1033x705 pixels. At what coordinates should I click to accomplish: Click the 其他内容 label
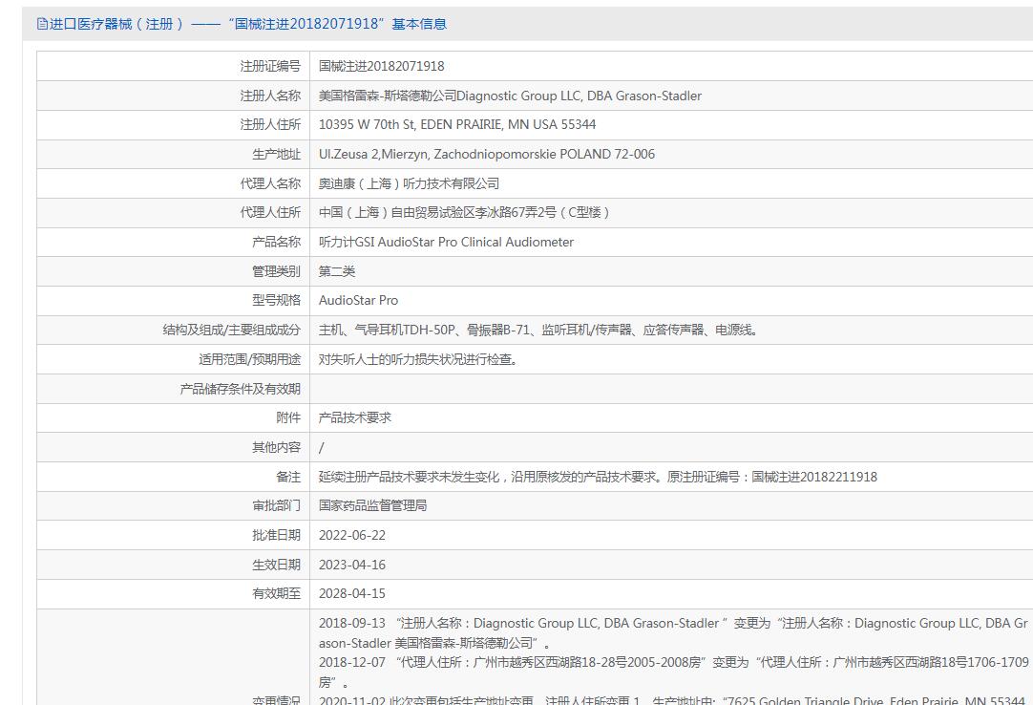click(x=276, y=447)
